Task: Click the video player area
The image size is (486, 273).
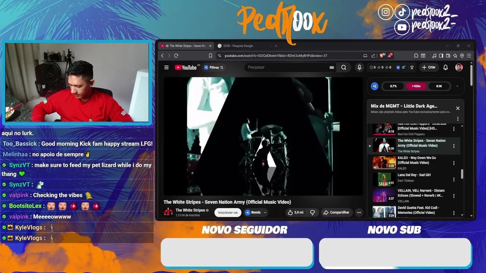Action: 263,136
